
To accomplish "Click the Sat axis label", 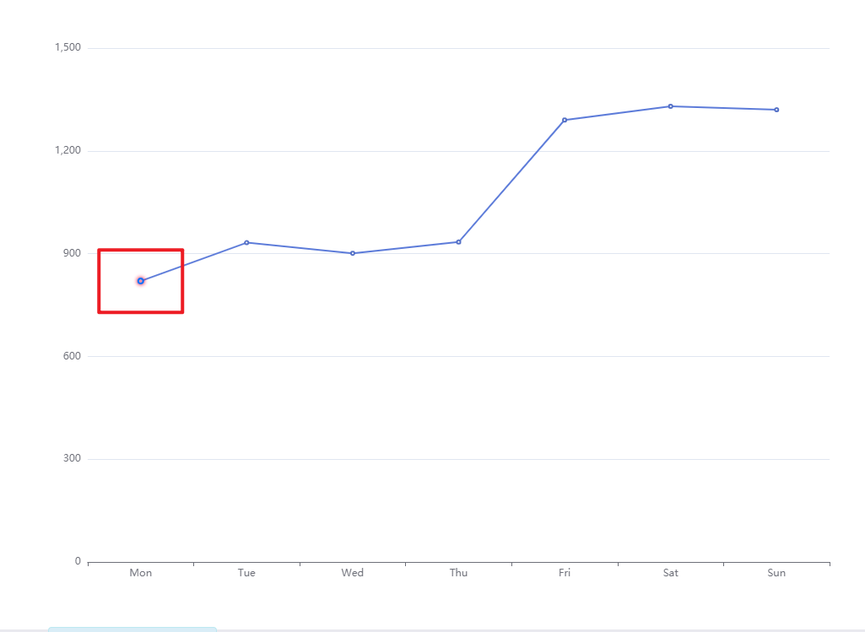I will click(x=670, y=572).
